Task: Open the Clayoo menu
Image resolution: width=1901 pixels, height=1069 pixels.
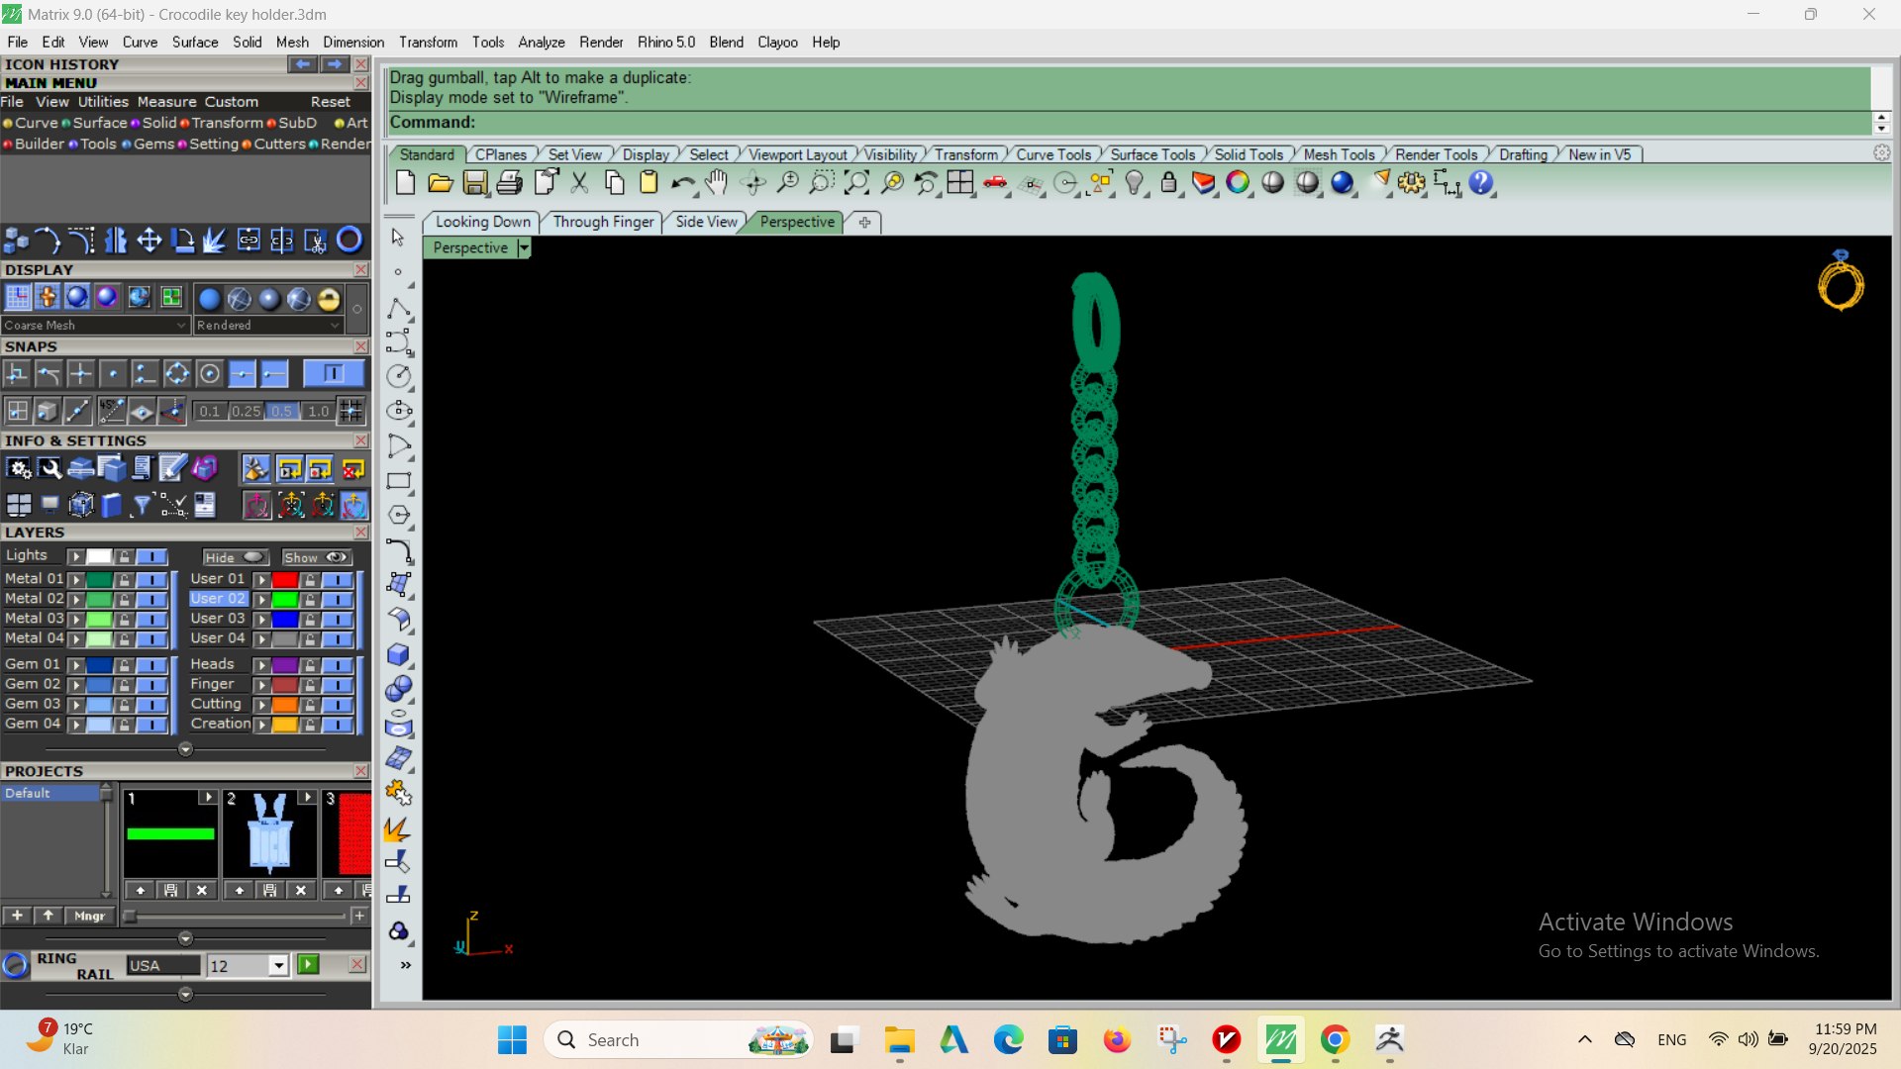Action: [777, 43]
